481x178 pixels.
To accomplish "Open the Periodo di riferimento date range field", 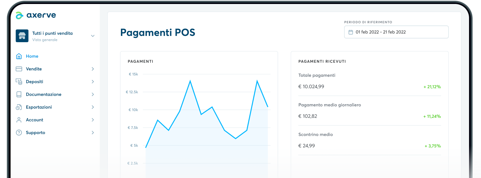I will [x=396, y=32].
